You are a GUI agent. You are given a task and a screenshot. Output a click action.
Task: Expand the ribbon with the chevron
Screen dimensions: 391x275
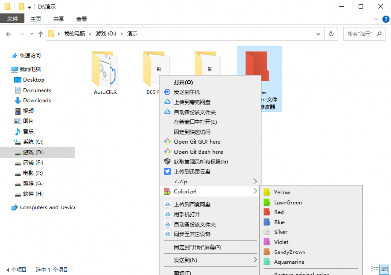[x=376, y=19]
